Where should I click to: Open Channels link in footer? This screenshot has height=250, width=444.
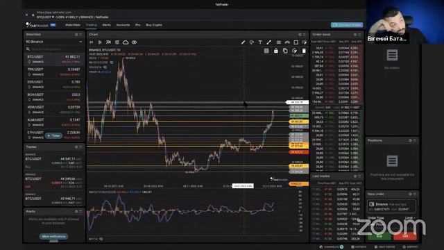click(x=332, y=247)
